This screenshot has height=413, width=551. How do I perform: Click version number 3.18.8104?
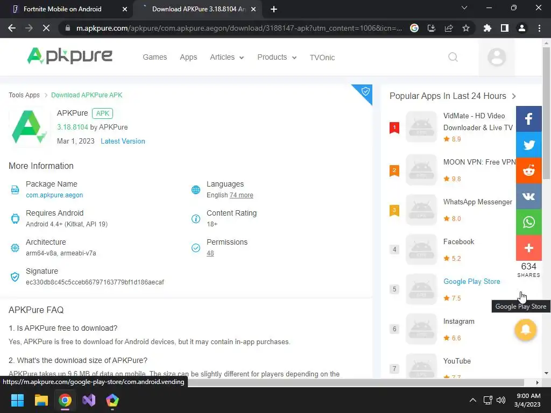click(x=73, y=127)
